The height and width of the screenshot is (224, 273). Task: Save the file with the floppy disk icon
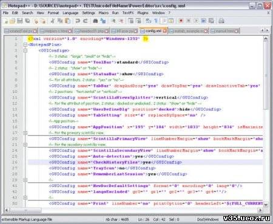click(x=20, y=21)
